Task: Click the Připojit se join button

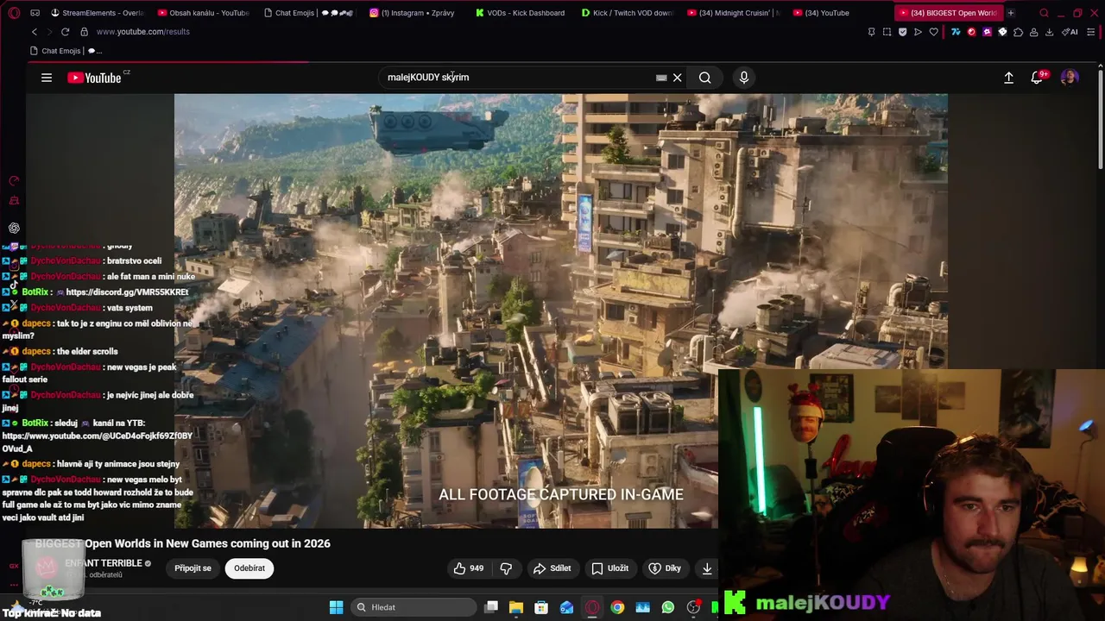Action: tap(193, 568)
